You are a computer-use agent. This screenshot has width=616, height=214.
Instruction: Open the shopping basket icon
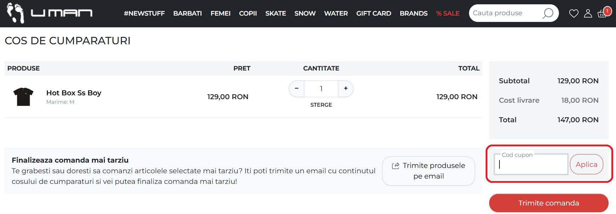pos(602,14)
